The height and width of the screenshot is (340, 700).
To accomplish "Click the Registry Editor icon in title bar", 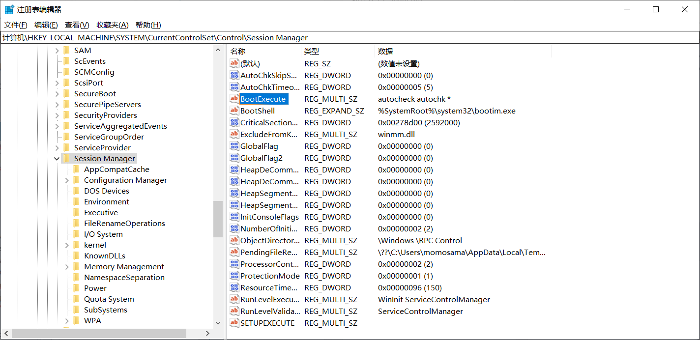I will (x=8, y=9).
